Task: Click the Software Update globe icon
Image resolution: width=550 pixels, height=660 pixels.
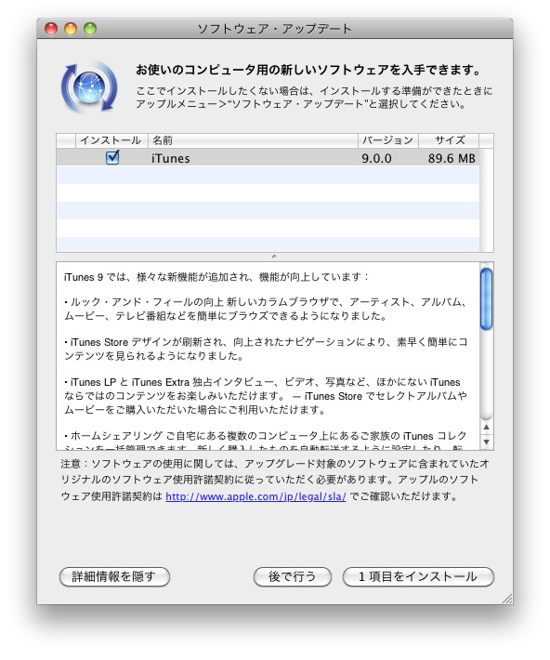Action: 89,87
